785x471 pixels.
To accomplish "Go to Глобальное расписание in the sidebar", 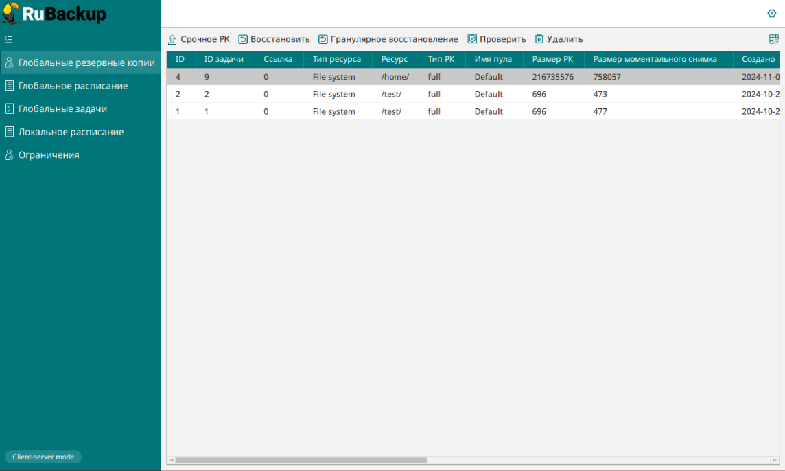I will pyautogui.click(x=73, y=86).
